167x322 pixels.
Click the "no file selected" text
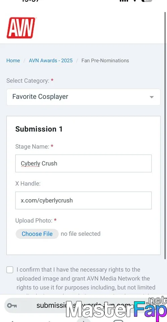coord(80,234)
